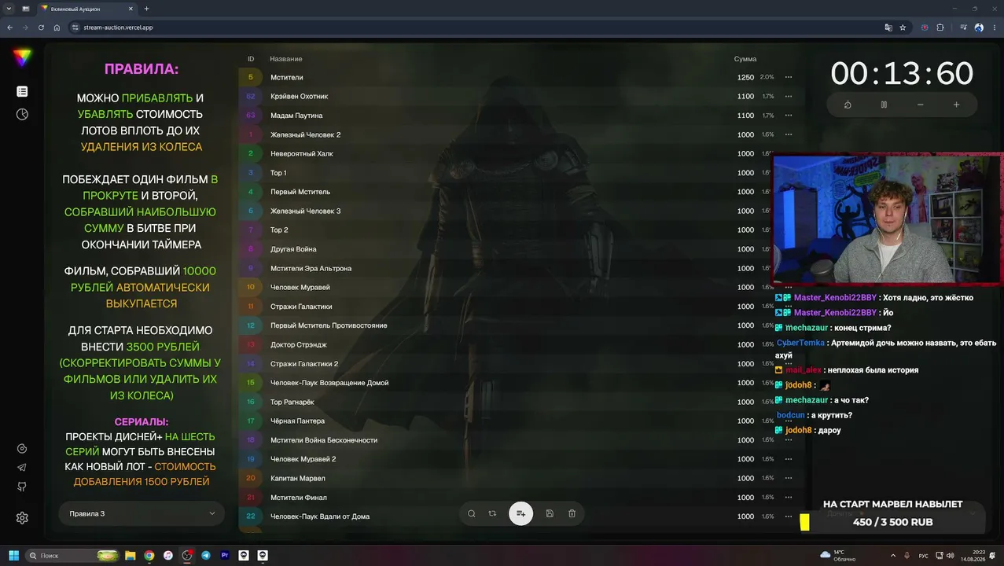Open the chat message by bodcun
1004x566 pixels.
(815, 415)
